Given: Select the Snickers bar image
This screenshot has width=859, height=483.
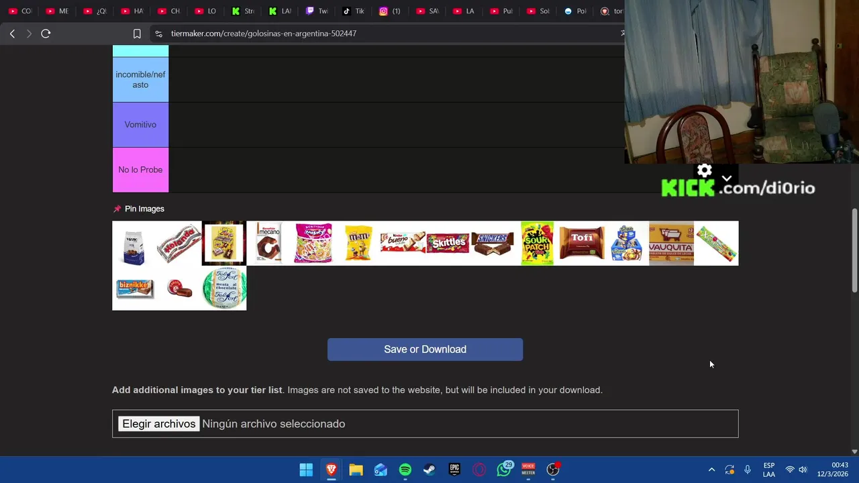Looking at the screenshot, I should 493,244.
